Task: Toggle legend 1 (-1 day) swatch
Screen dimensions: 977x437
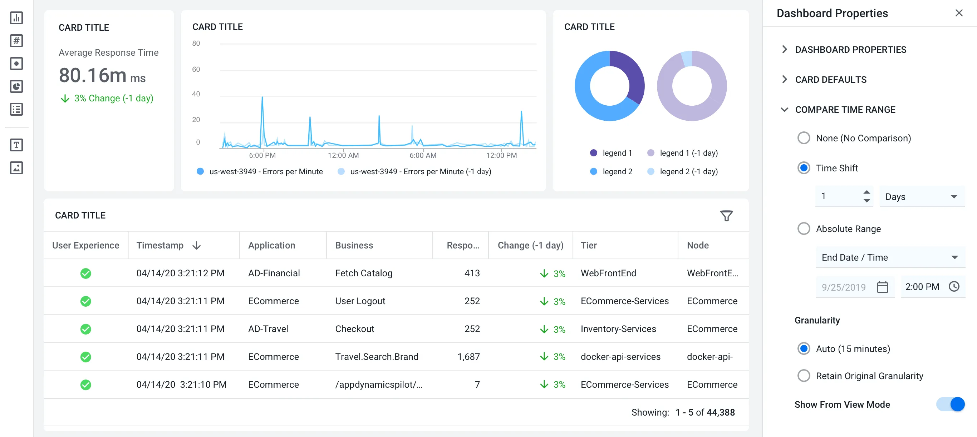Action: [650, 152]
